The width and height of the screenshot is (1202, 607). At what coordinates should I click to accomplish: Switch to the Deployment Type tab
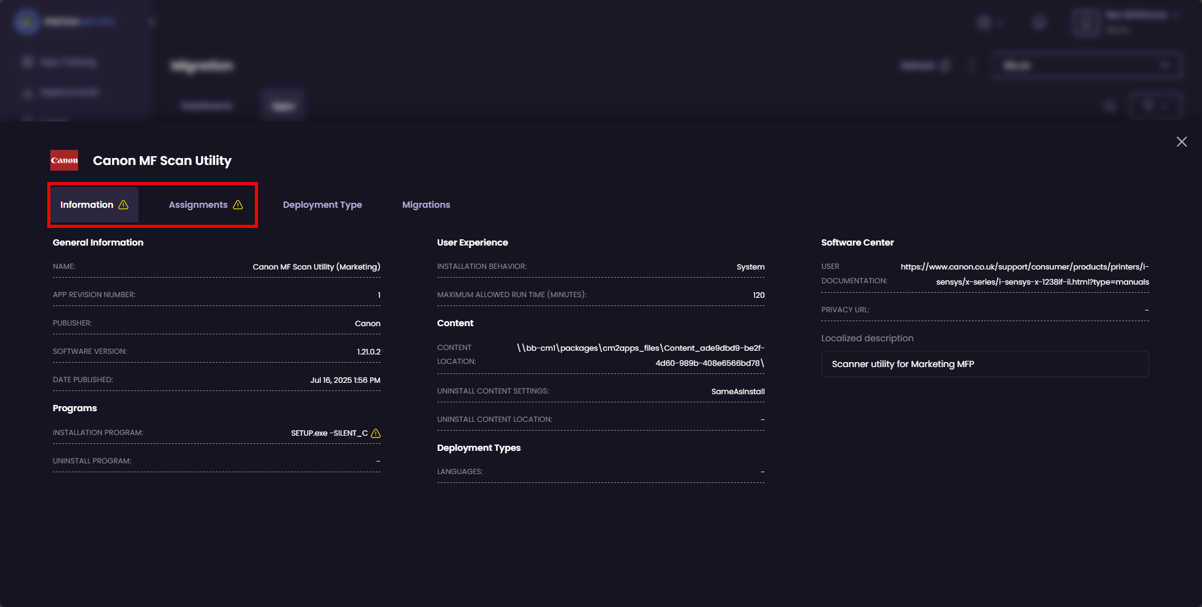click(x=322, y=205)
